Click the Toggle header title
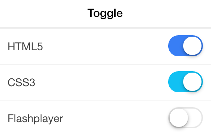 tap(105, 13)
